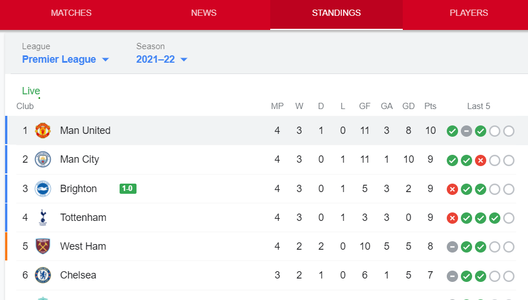Open the West Ham team link
This screenshot has width=528, height=300.
pos(83,246)
